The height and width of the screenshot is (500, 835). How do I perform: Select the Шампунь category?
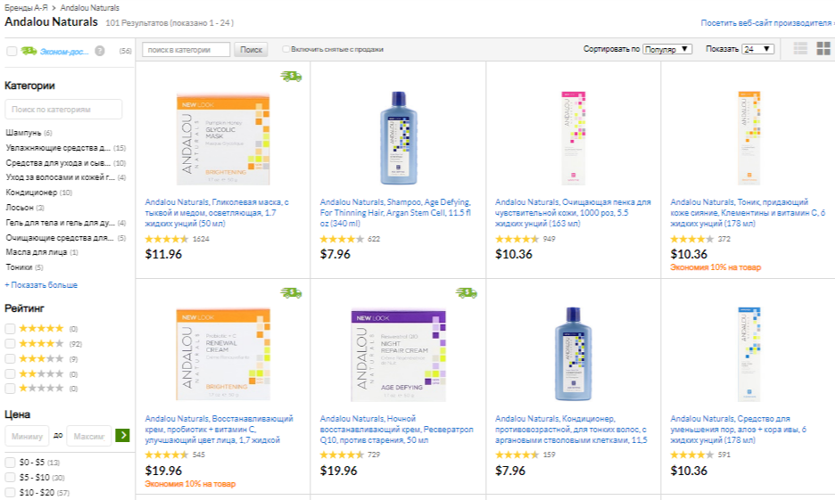(x=23, y=132)
